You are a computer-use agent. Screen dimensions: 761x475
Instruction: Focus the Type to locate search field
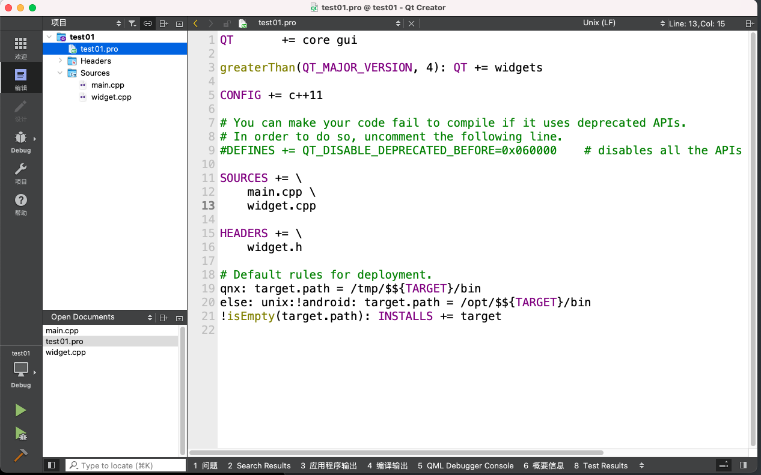click(126, 465)
